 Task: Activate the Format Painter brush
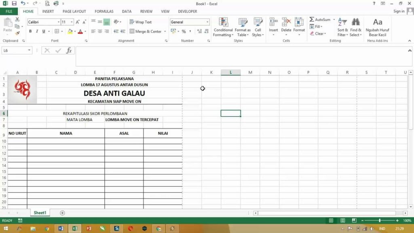17,33
